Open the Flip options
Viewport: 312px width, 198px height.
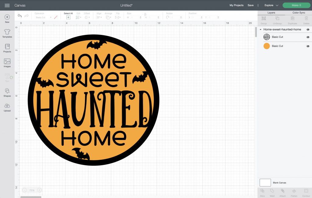click(x=118, y=17)
